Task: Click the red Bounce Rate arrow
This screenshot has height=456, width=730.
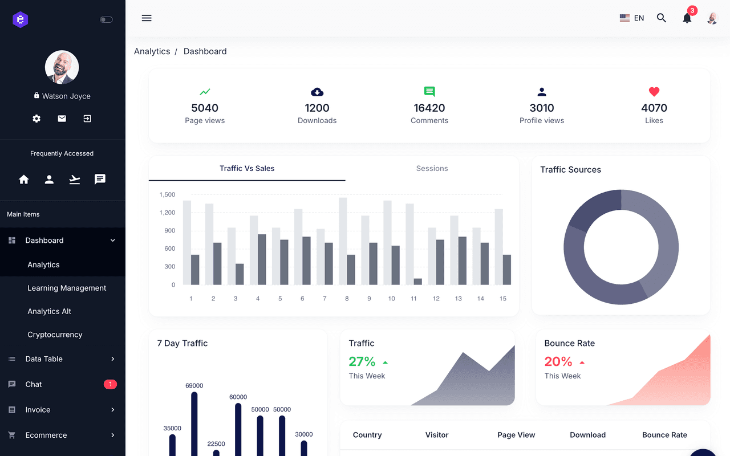Action: click(582, 363)
